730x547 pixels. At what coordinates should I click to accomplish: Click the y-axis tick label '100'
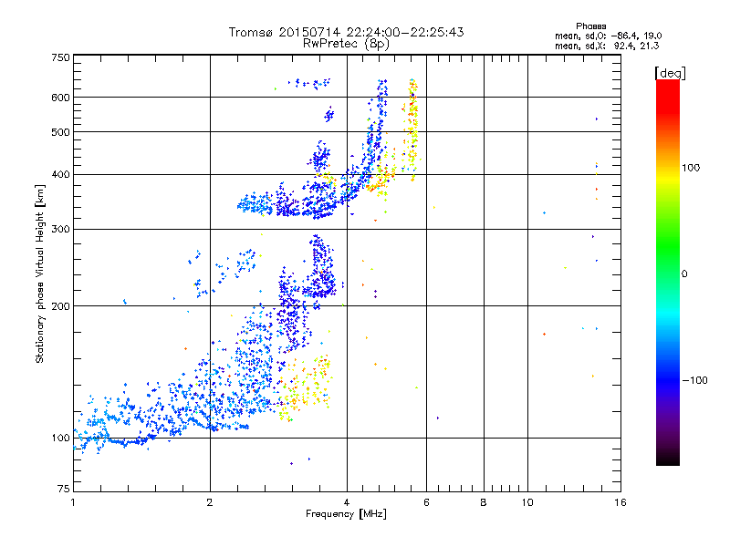point(61,438)
